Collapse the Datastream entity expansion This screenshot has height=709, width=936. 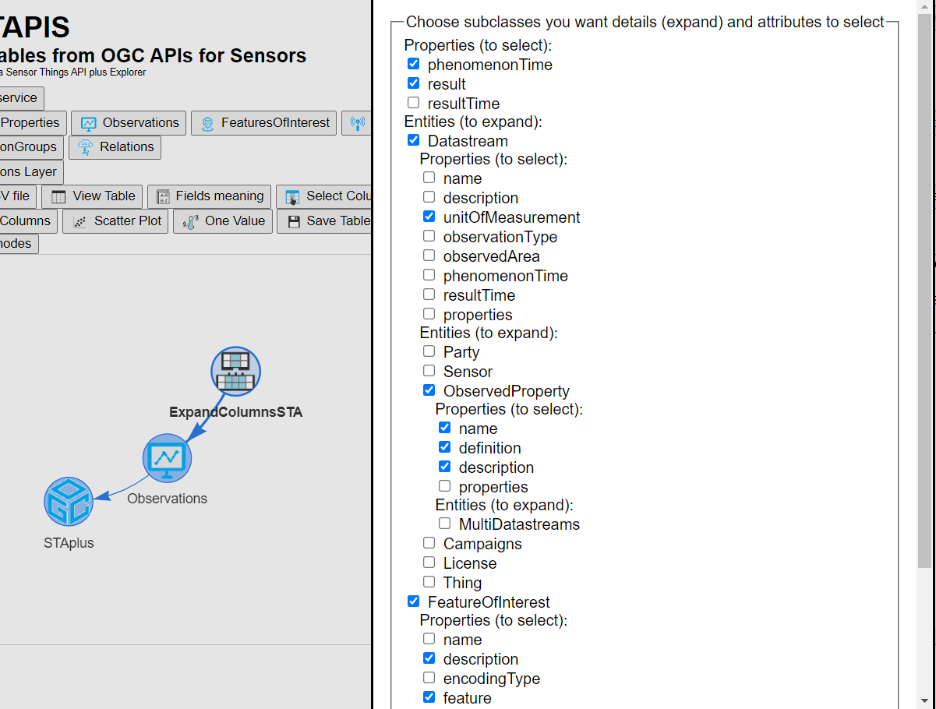point(414,140)
